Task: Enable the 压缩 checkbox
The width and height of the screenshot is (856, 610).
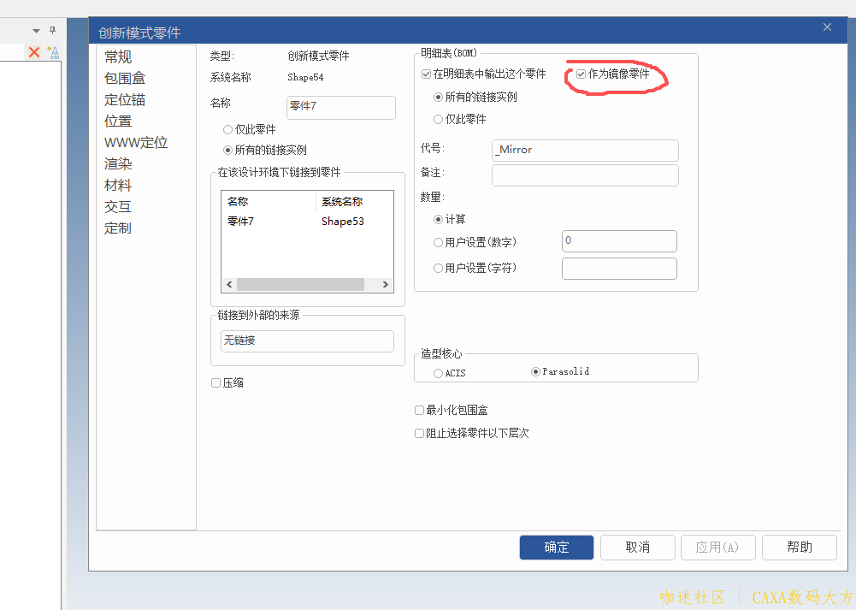Action: pos(215,382)
